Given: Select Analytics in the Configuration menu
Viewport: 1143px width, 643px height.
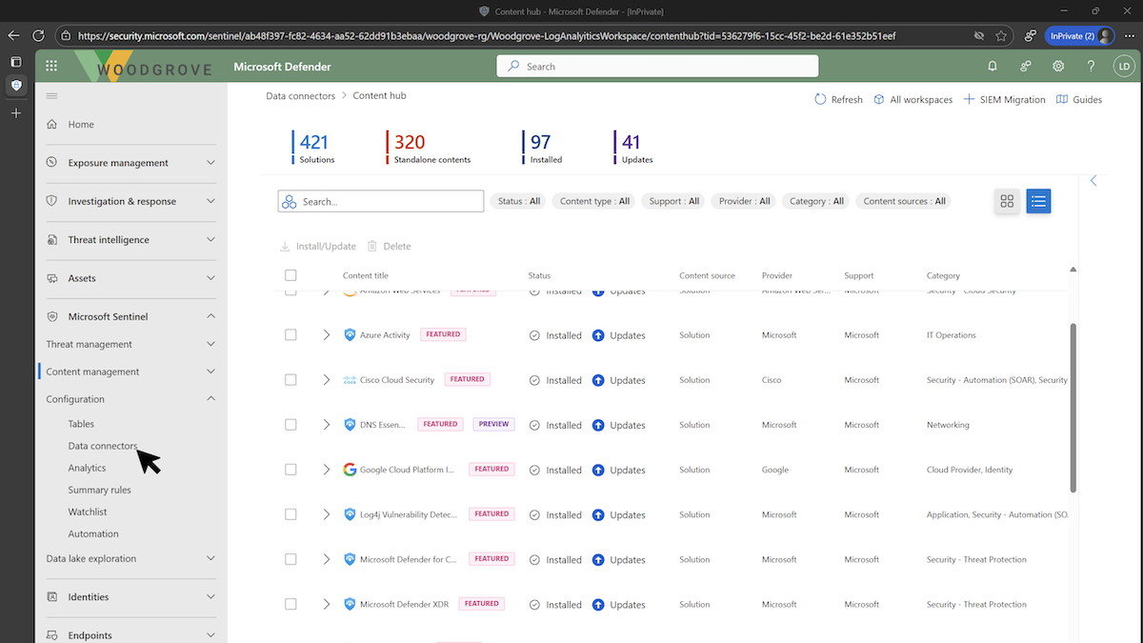Looking at the screenshot, I should tap(87, 468).
